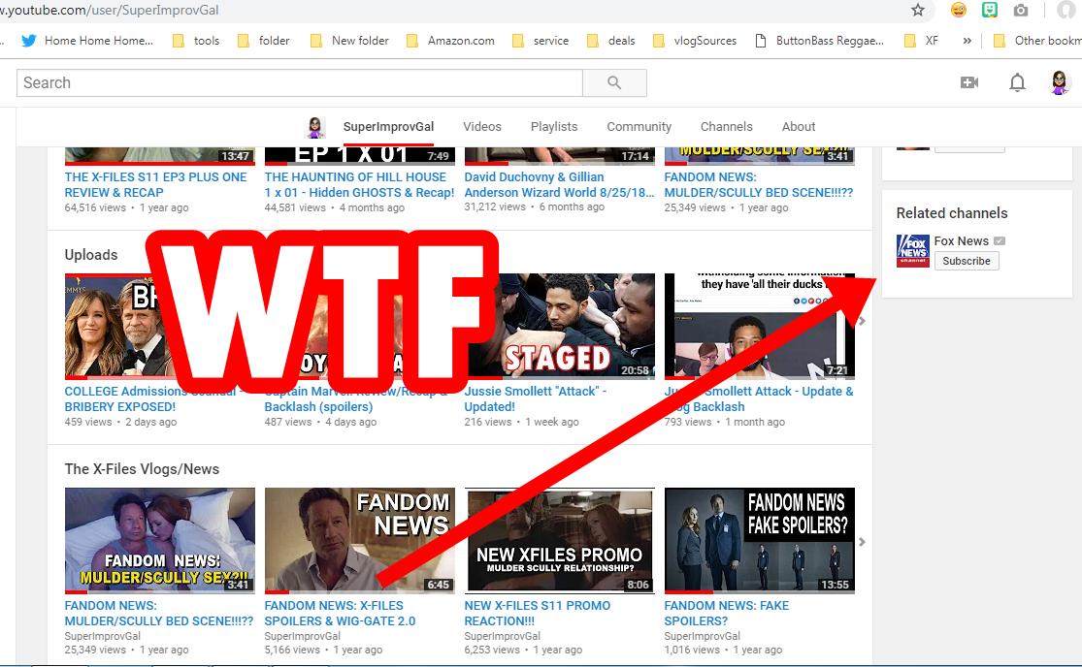
Task: Open the deals bookmarks folder
Action: click(610, 41)
